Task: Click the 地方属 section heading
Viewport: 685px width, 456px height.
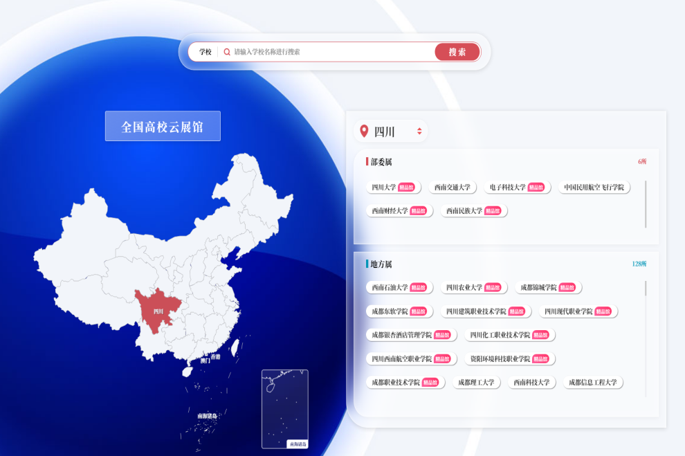Action: pos(381,264)
